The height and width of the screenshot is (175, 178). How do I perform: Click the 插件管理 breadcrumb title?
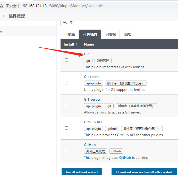[x=17, y=16]
